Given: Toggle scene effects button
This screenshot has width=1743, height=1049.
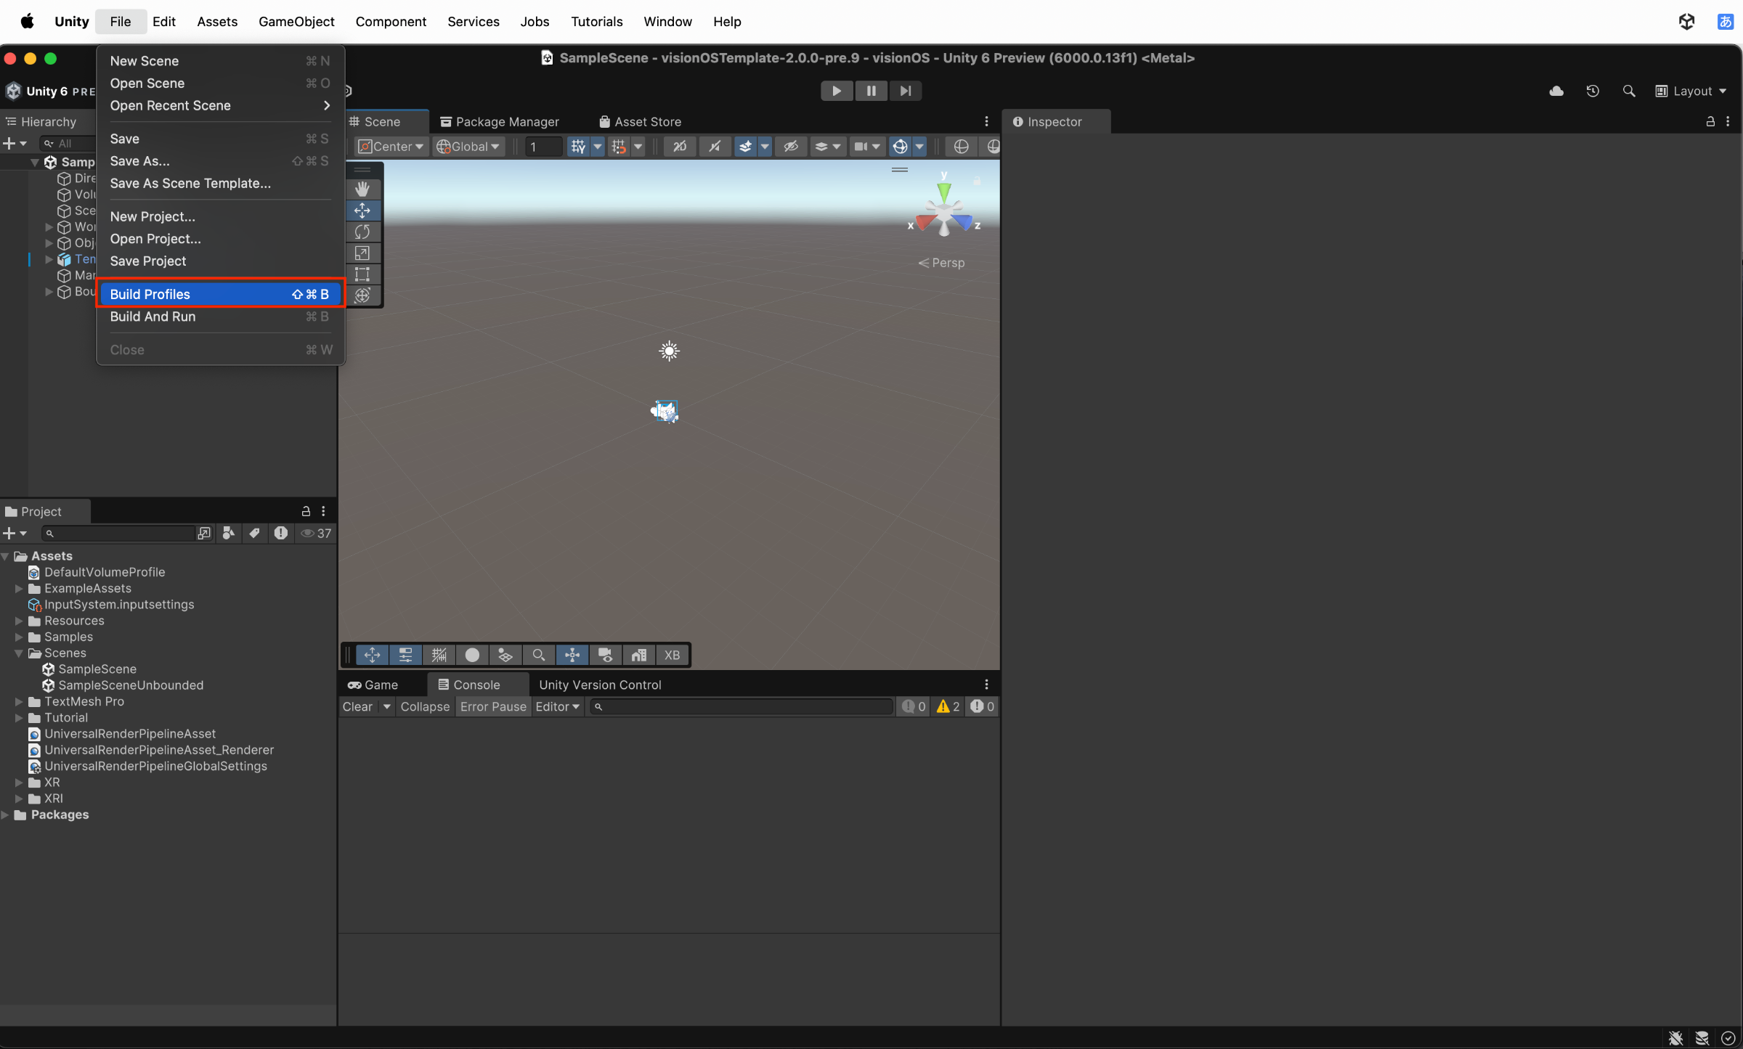Looking at the screenshot, I should [x=745, y=147].
